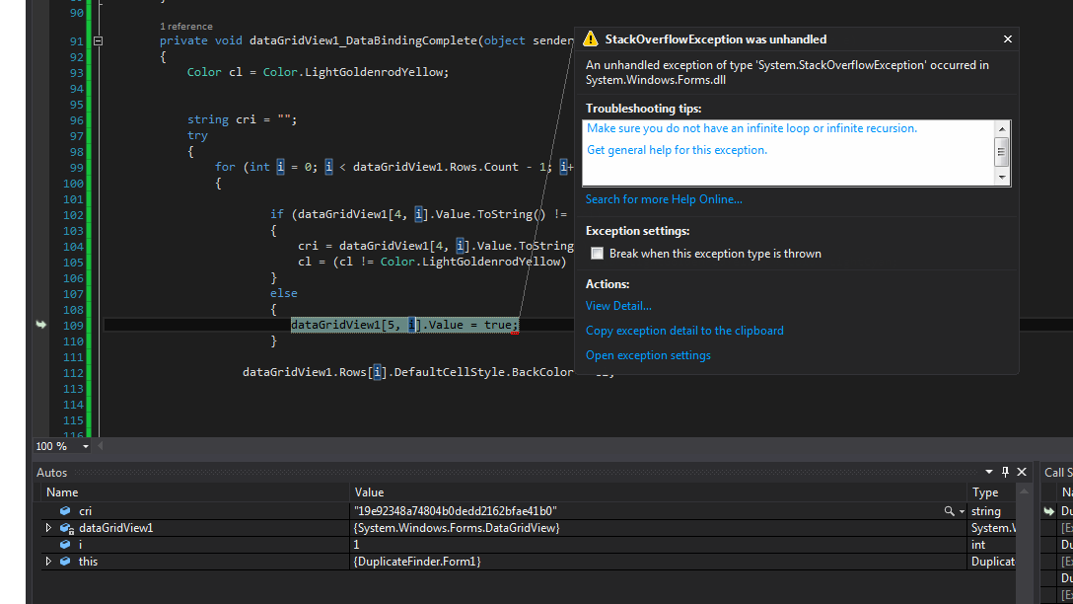Click the yellow warning icon in the exception popup
The height and width of the screenshot is (604, 1073).
[x=590, y=39]
